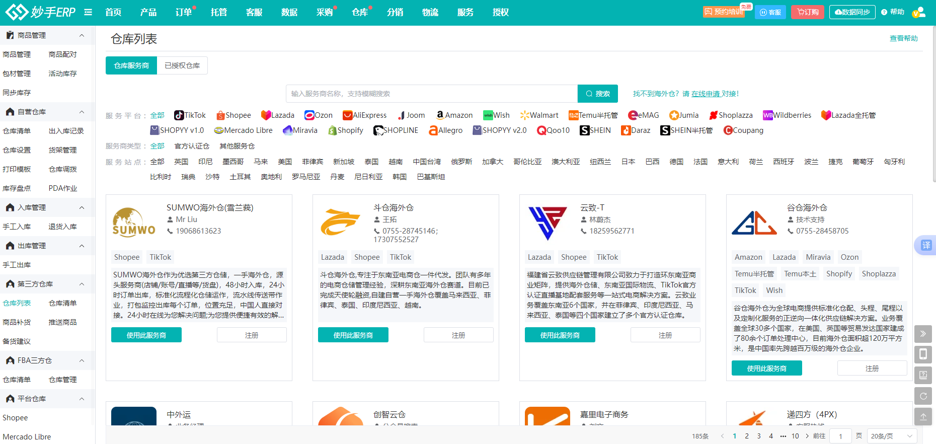Filter by TikTok platform
Viewport: 936px width, 444px height.
tap(190, 115)
